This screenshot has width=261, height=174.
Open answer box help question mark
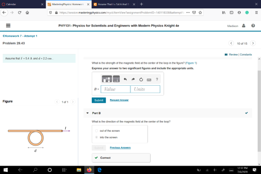157,80
